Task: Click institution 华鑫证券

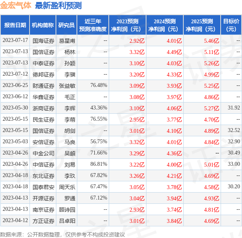Action: tap(44, 97)
